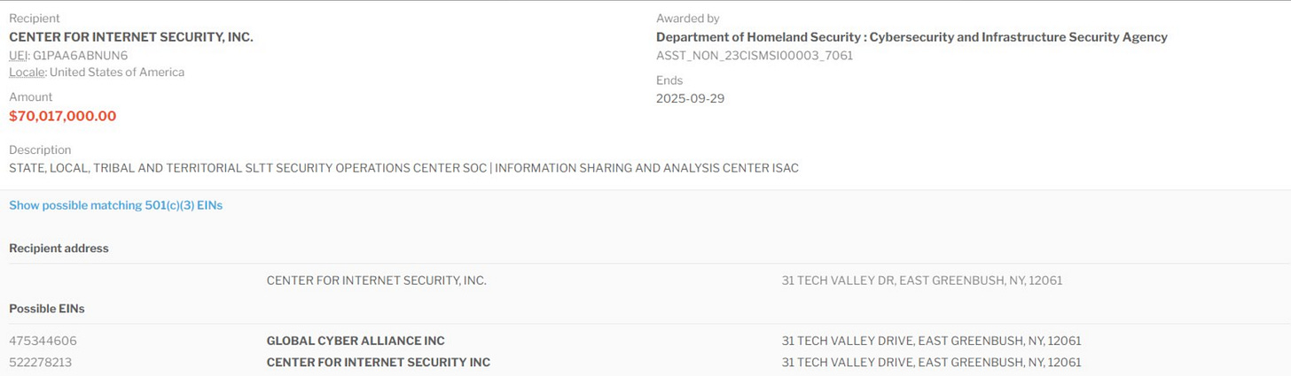
Task: Click "United States of America" locale value
Action: (x=117, y=73)
